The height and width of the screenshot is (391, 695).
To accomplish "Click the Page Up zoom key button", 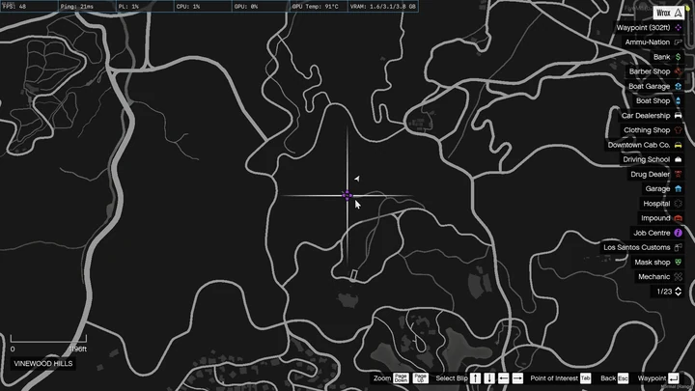I will [421, 378].
